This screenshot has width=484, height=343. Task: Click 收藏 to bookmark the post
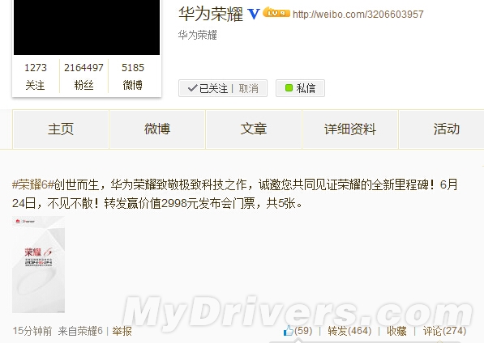(x=396, y=331)
